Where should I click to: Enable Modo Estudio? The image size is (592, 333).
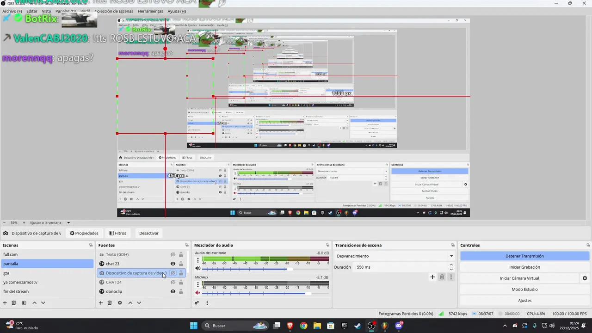[x=524, y=289]
